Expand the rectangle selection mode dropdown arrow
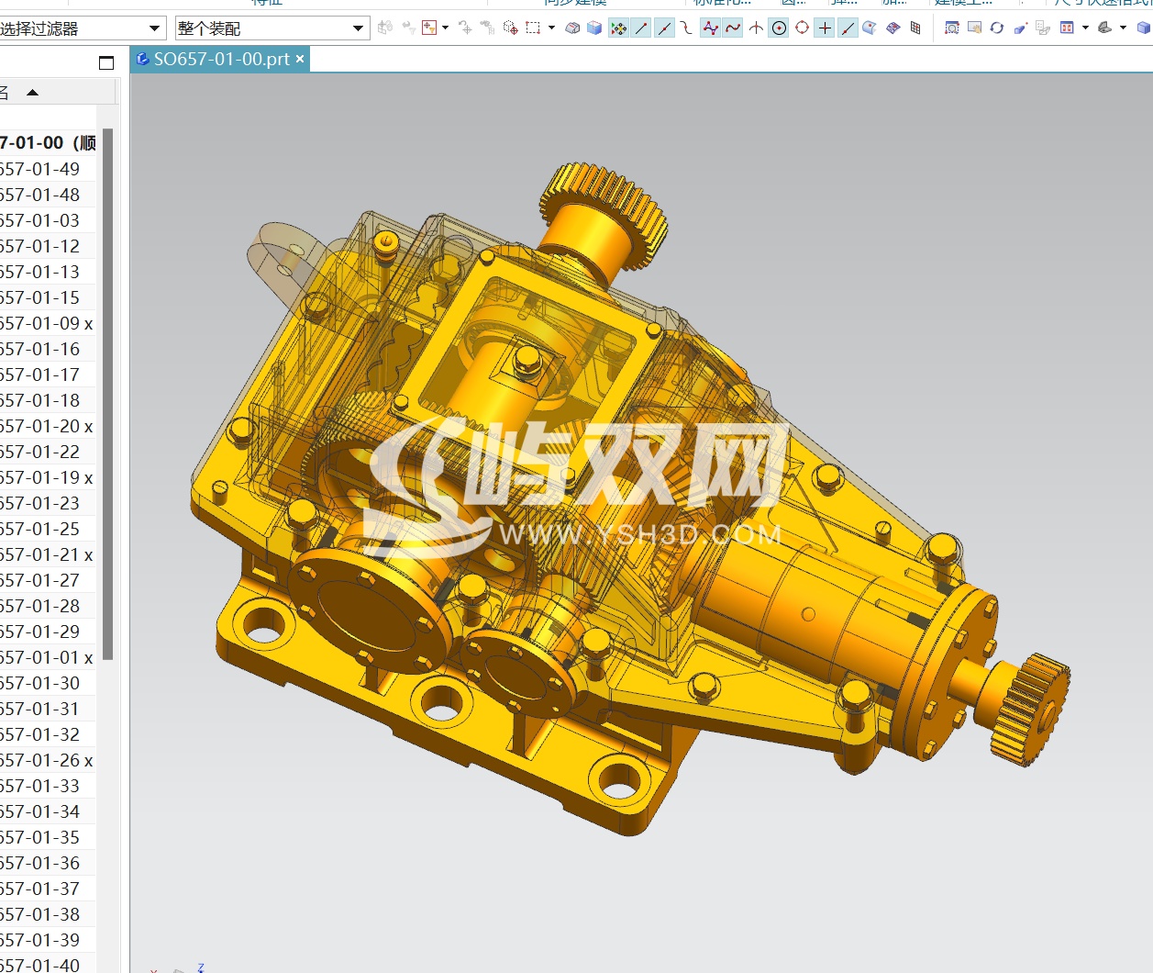The image size is (1153, 973). point(551,28)
